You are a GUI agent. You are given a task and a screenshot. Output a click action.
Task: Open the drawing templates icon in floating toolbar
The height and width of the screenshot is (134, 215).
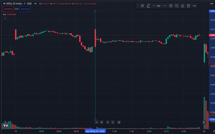[142, 6]
